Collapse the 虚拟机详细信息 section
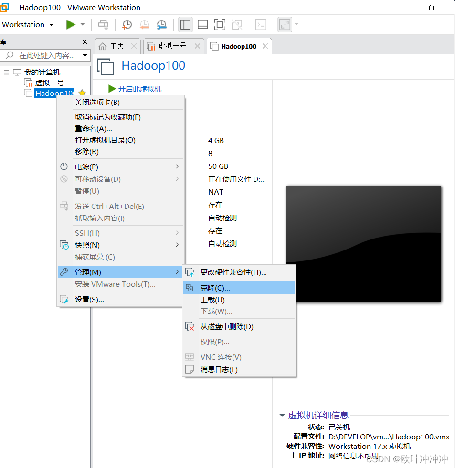This screenshot has height=468, width=455. tap(282, 415)
